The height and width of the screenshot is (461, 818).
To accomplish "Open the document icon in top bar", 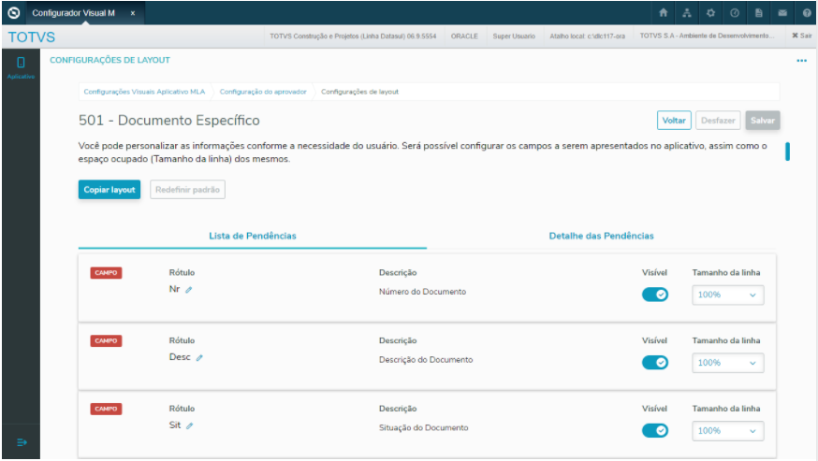I will pyautogui.click(x=758, y=13).
